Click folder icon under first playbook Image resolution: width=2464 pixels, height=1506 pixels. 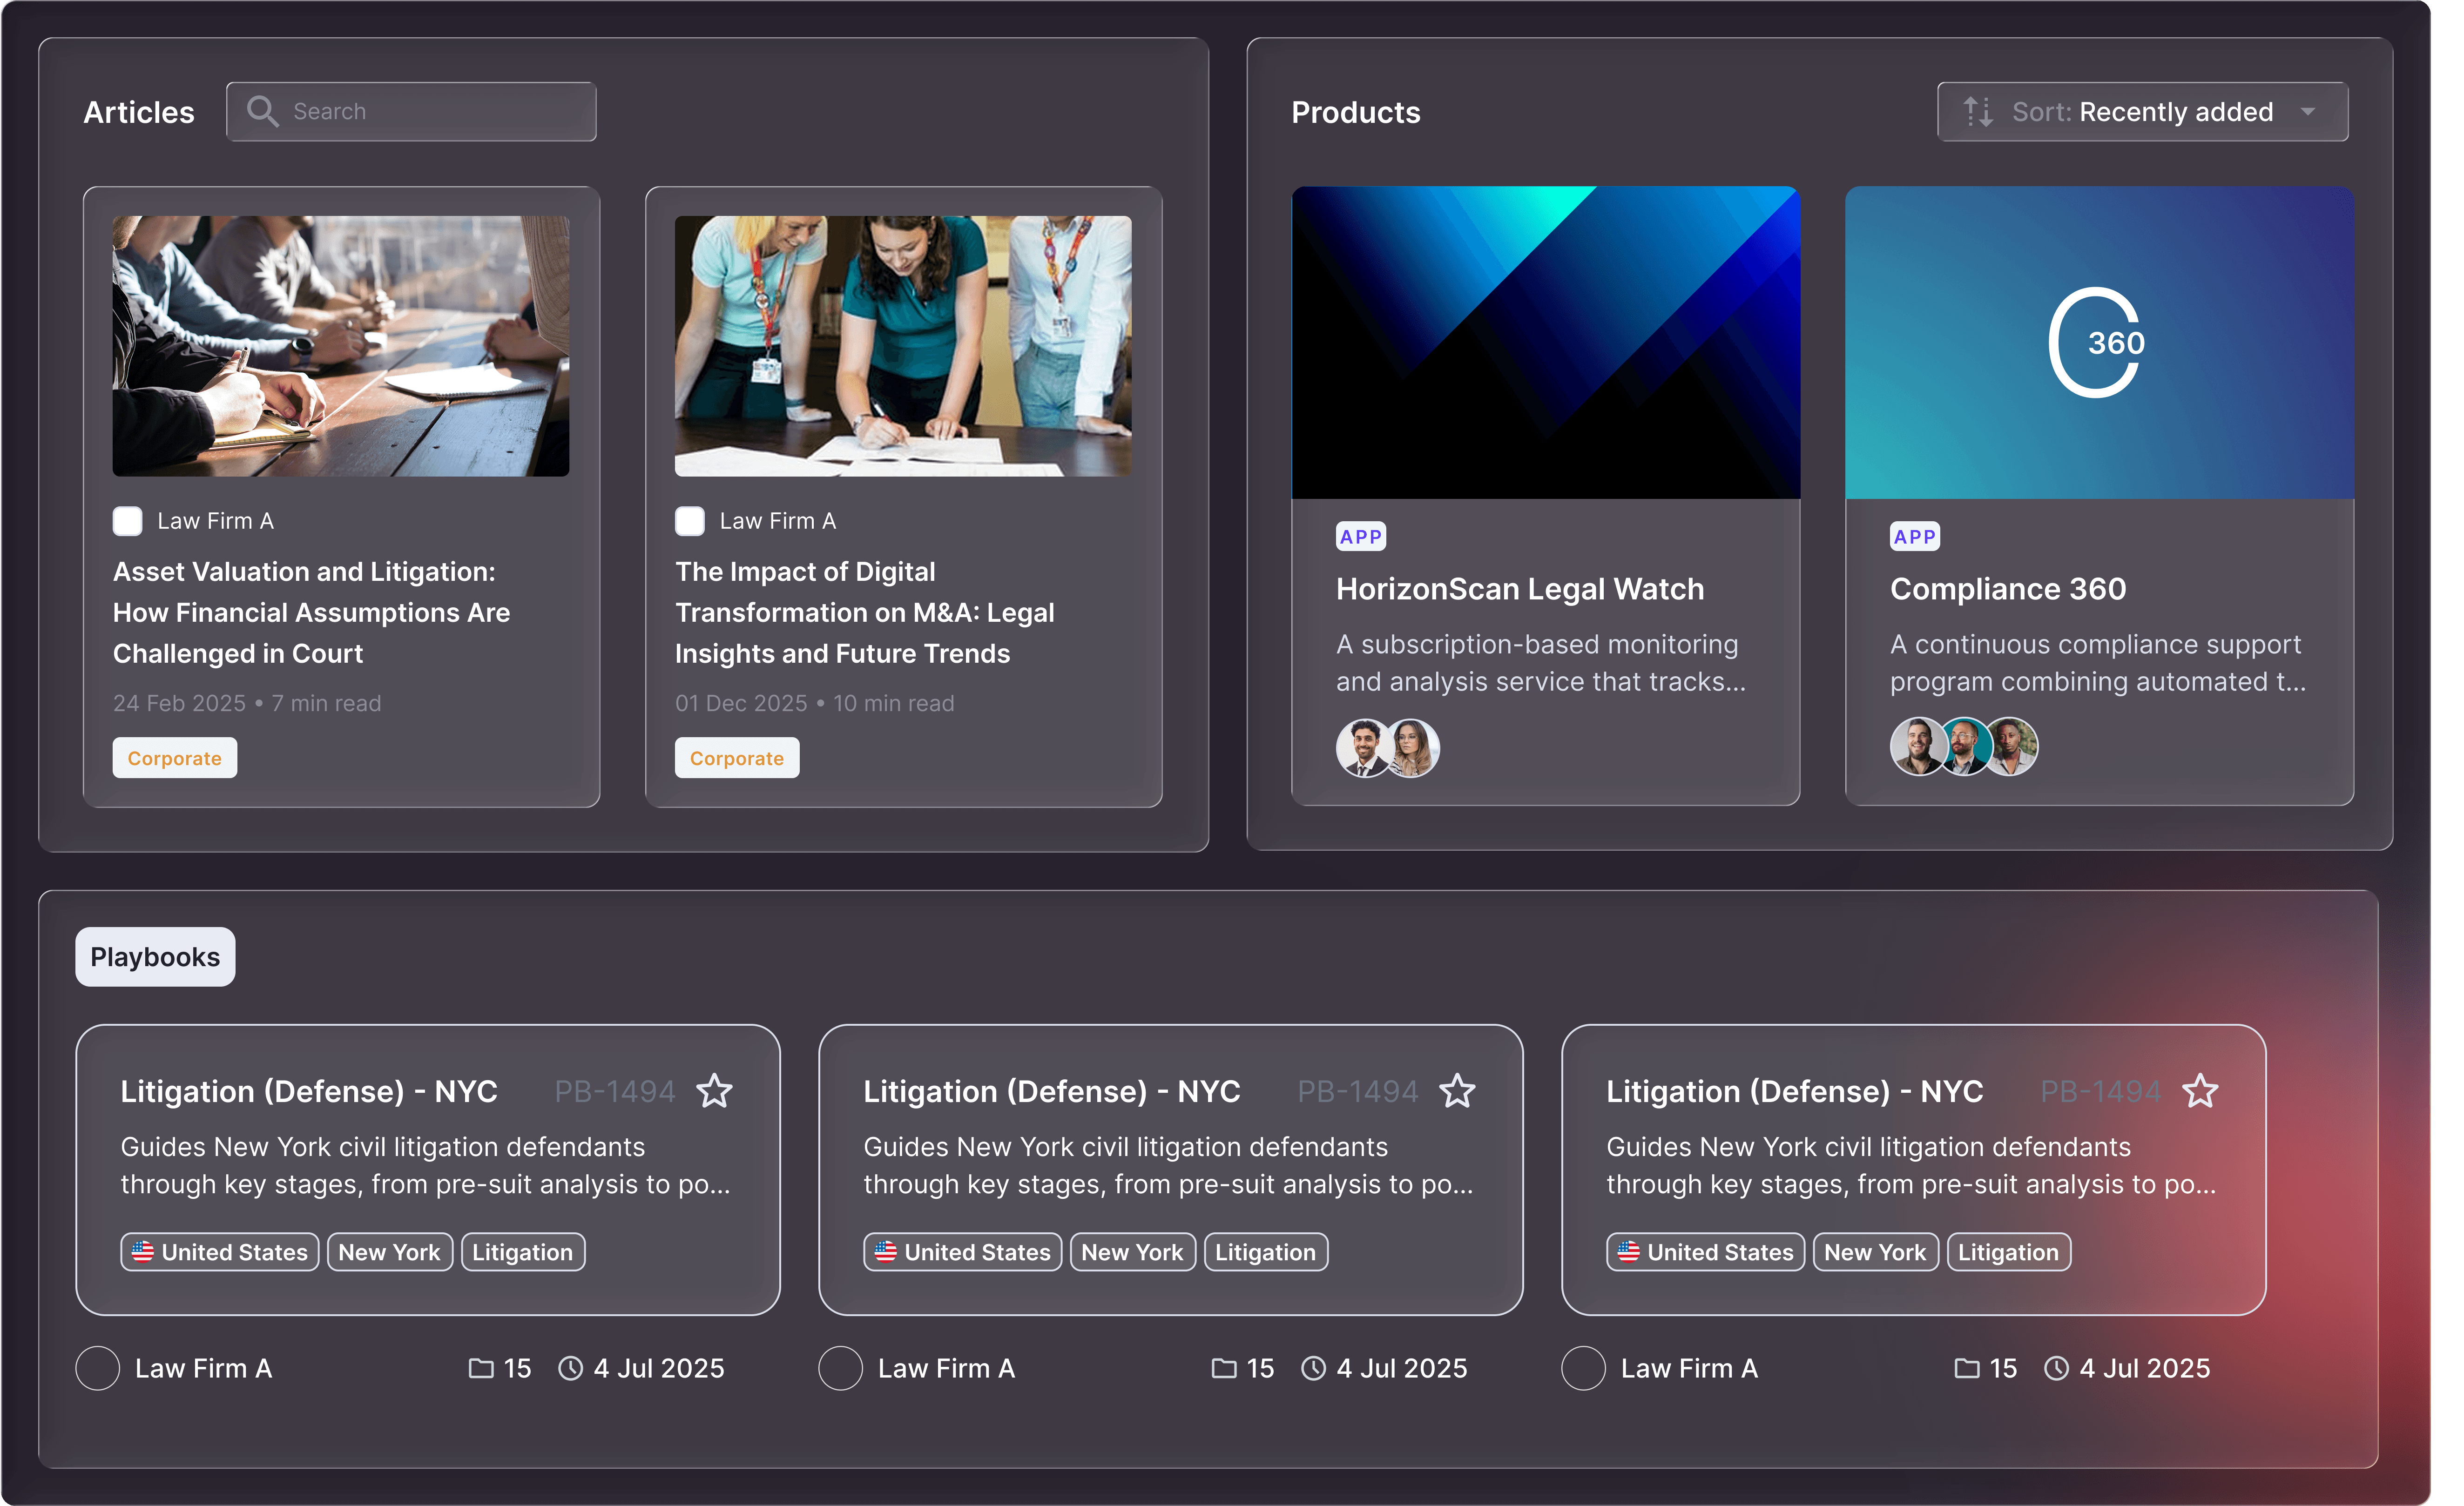[x=481, y=1368]
